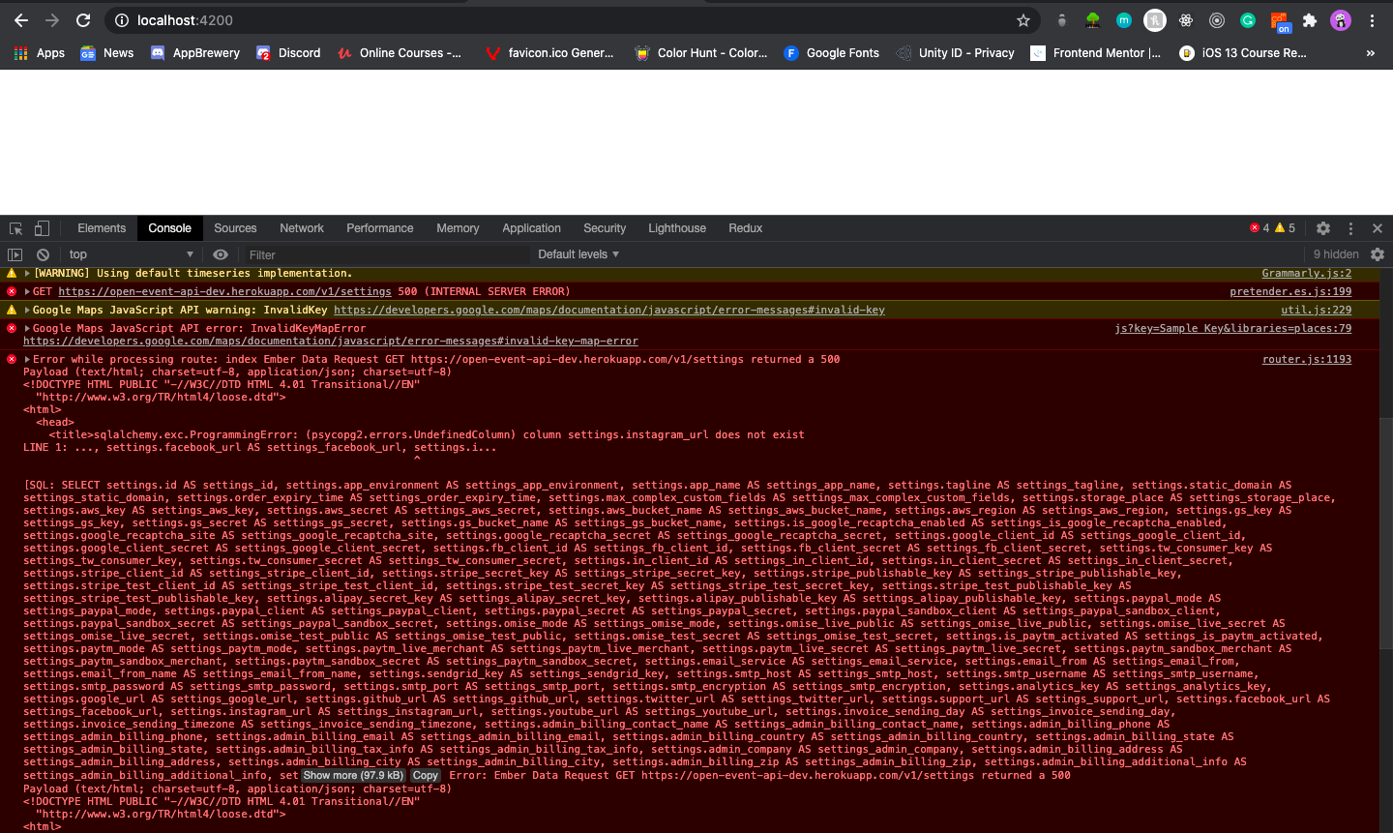Screen dimensions: 1393x833
Task: Switch to the Application tab
Action: pyautogui.click(x=531, y=228)
